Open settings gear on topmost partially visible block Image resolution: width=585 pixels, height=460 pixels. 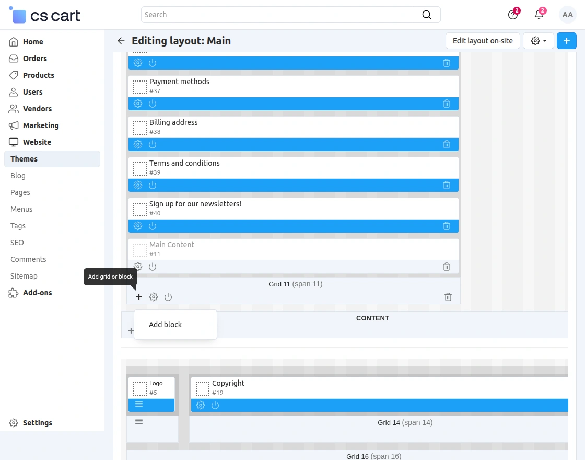[x=138, y=63]
